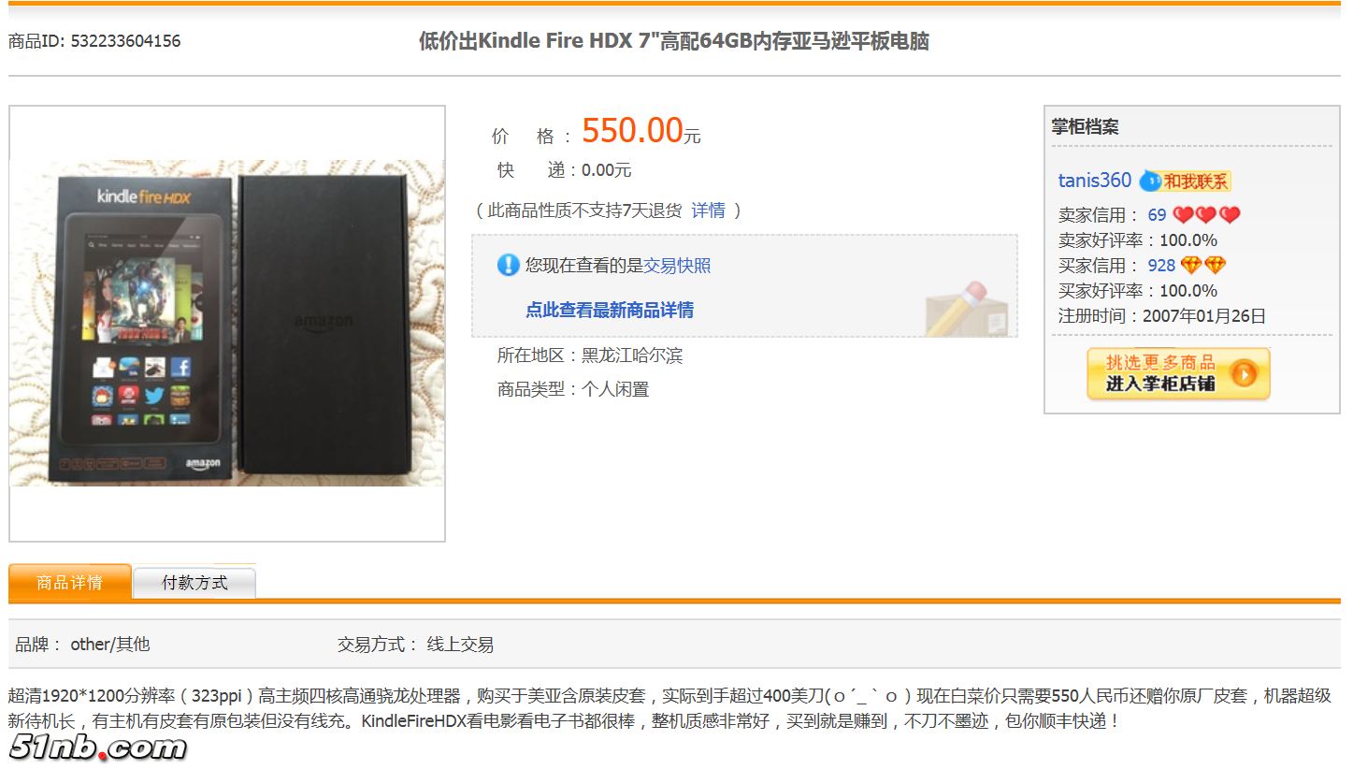Open the 详情 link about 7-day returns
1353x769 pixels.
(x=708, y=210)
